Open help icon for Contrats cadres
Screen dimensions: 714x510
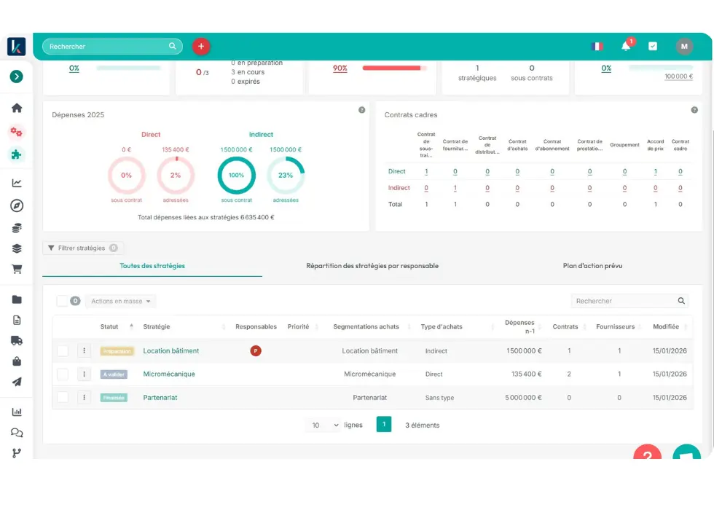coord(694,110)
